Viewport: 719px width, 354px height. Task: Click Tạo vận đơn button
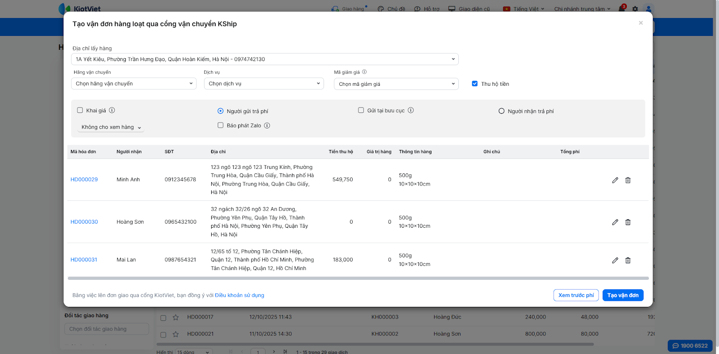pyautogui.click(x=623, y=295)
